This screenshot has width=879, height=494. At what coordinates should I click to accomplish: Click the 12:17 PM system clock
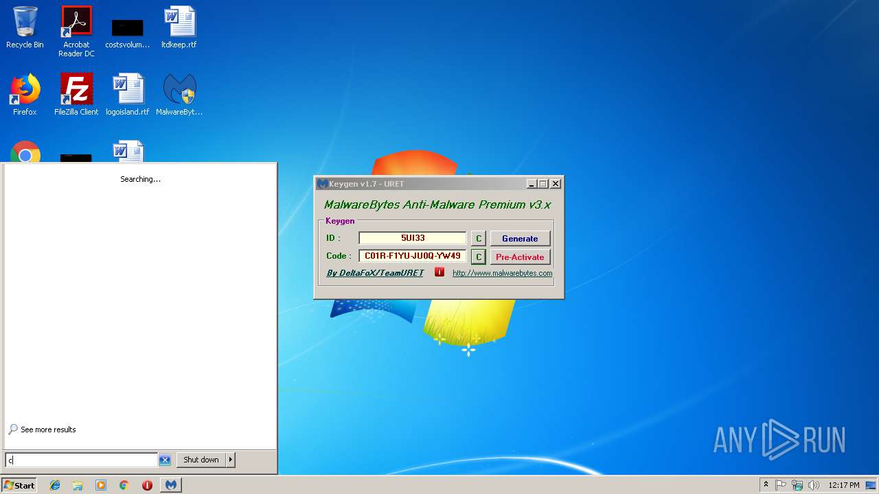843,485
